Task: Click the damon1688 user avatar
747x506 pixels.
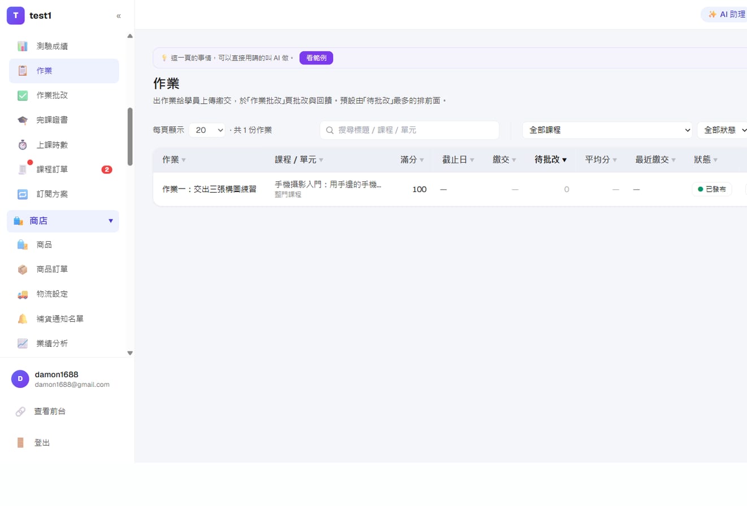Action: coord(20,379)
